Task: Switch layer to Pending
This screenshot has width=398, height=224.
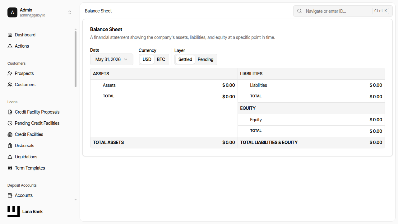Action: (x=206, y=59)
